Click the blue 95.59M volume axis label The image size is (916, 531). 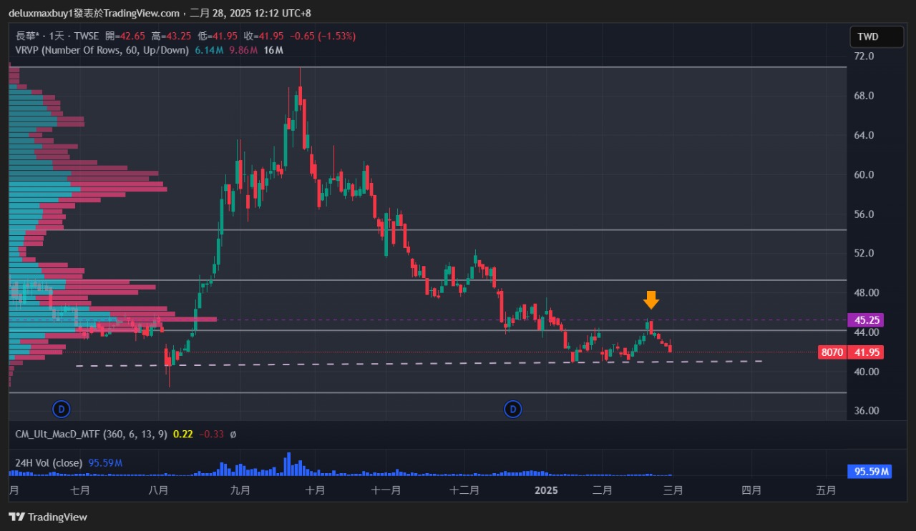pos(870,472)
